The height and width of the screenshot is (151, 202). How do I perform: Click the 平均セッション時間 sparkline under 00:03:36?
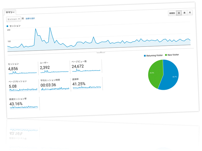pyautogui.click(x=55, y=89)
